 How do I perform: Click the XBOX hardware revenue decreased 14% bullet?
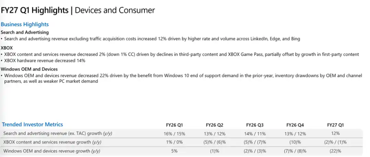[43, 61]
